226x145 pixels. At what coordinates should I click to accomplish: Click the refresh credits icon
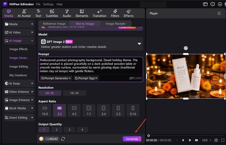point(63,139)
